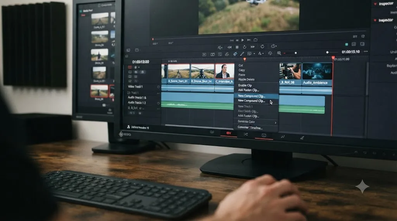Toggle the circle on Video Track 1

click(159, 87)
